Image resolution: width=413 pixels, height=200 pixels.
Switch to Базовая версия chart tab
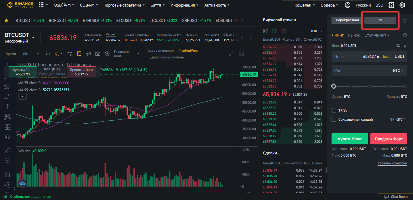pyautogui.click(x=160, y=50)
